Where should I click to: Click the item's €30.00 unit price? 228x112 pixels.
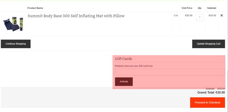pos(189,15)
